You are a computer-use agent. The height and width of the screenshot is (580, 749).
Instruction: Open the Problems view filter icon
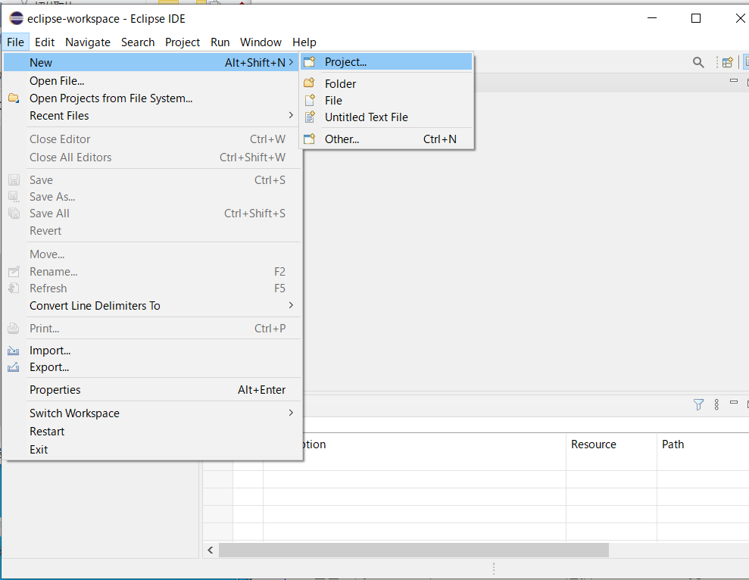coord(698,404)
